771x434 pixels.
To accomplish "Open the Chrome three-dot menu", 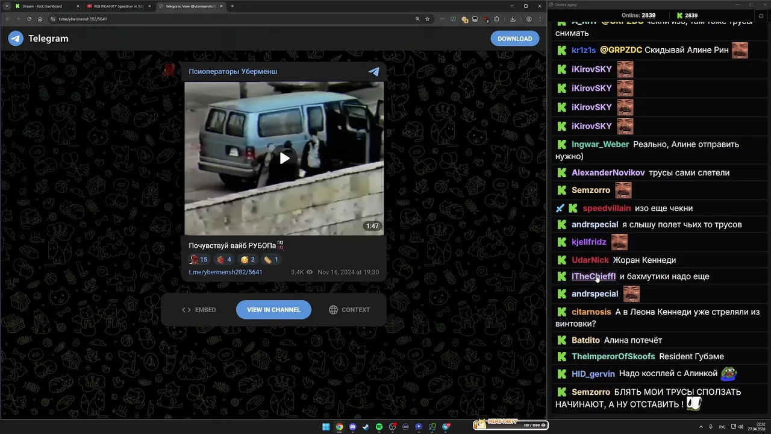I will point(540,19).
